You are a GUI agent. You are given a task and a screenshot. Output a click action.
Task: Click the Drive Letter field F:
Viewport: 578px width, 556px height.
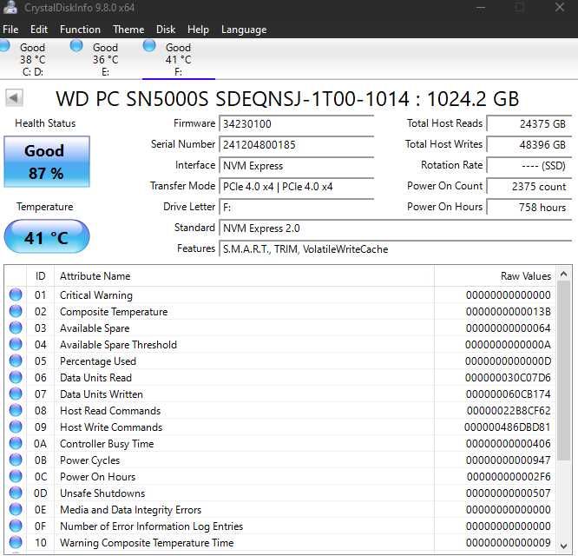tap(296, 208)
